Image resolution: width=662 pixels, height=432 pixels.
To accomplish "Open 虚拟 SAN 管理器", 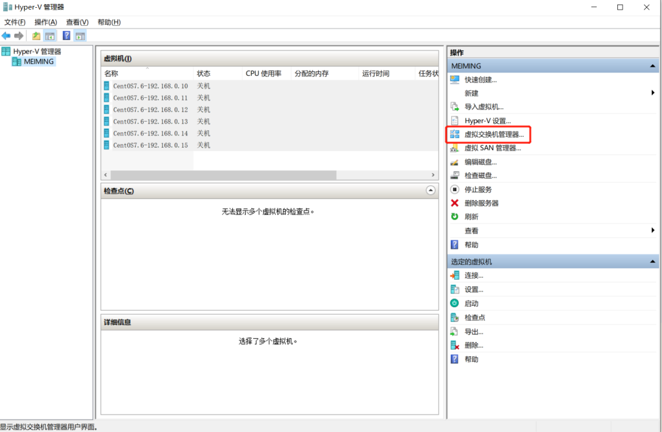I will click(x=492, y=148).
